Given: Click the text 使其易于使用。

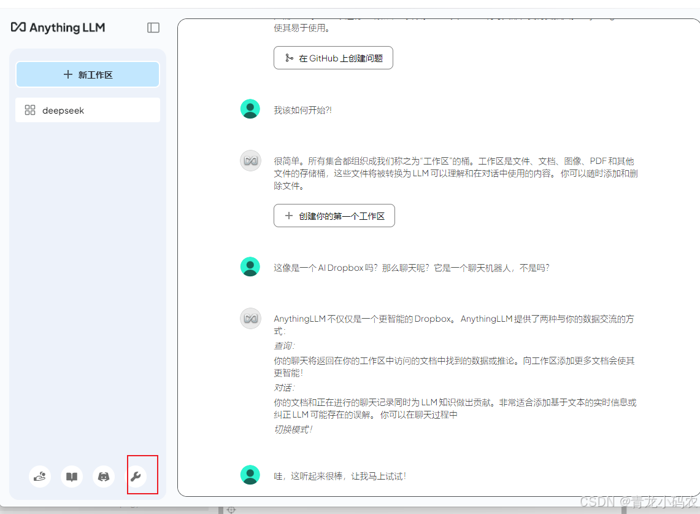Looking at the screenshot, I should tap(302, 28).
